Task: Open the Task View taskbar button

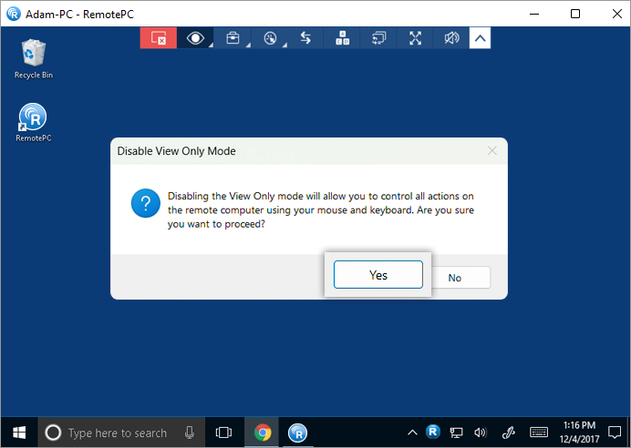Action: point(223,433)
